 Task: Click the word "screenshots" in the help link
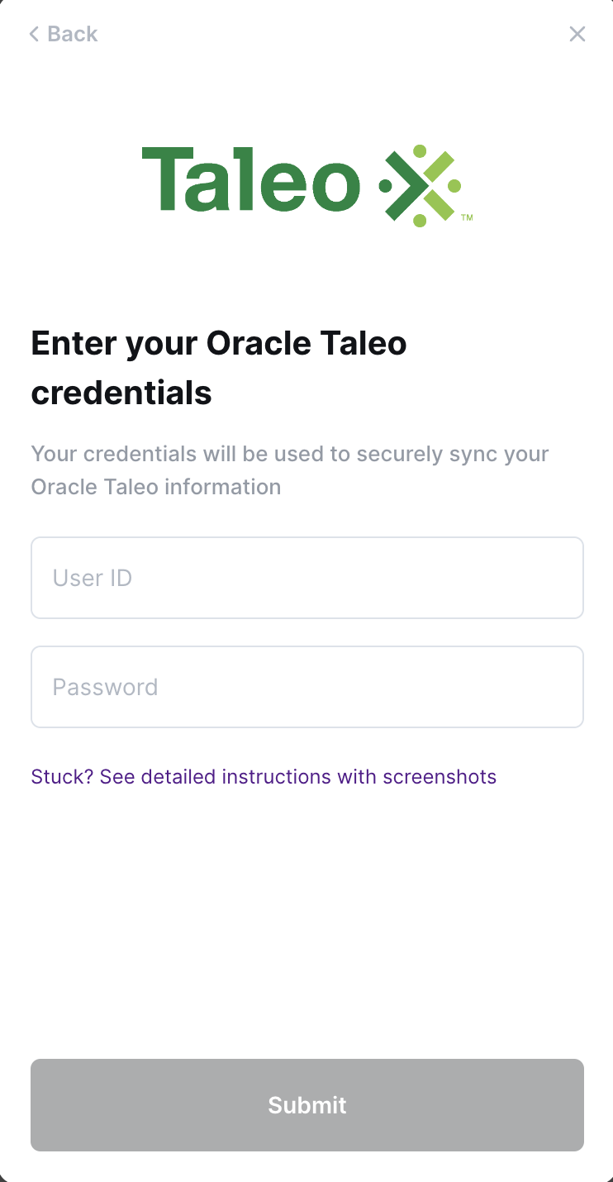440,777
